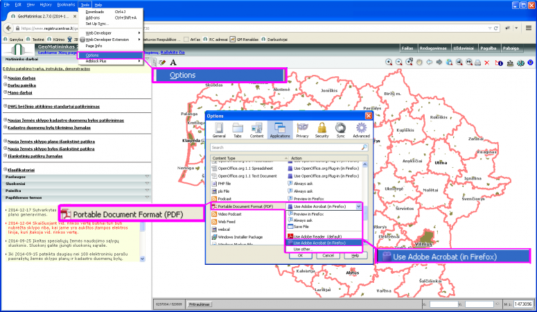This screenshot has width=537, height=312.
Task: Expand the Darbų paieška tree item
Action: 5,85
